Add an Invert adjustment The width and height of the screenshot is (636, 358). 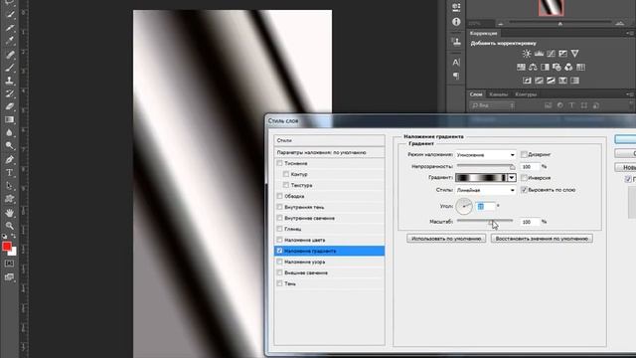pos(527,81)
